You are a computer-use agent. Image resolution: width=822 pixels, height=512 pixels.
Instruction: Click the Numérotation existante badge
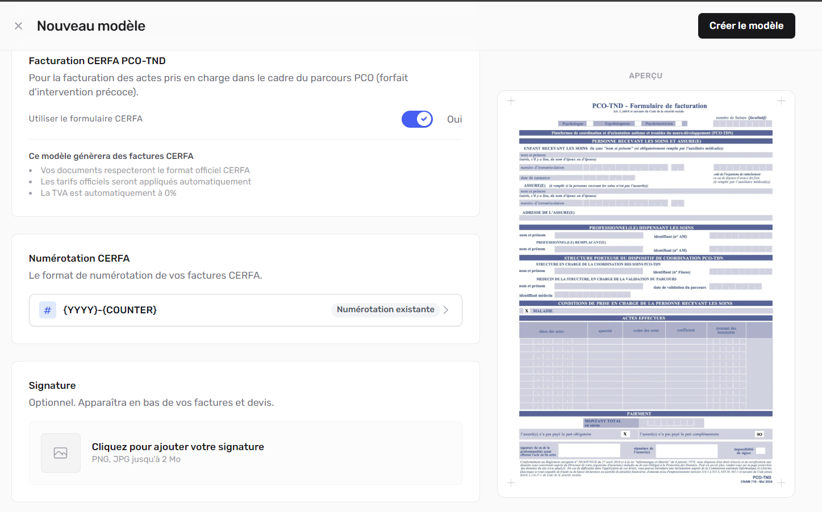tap(385, 309)
